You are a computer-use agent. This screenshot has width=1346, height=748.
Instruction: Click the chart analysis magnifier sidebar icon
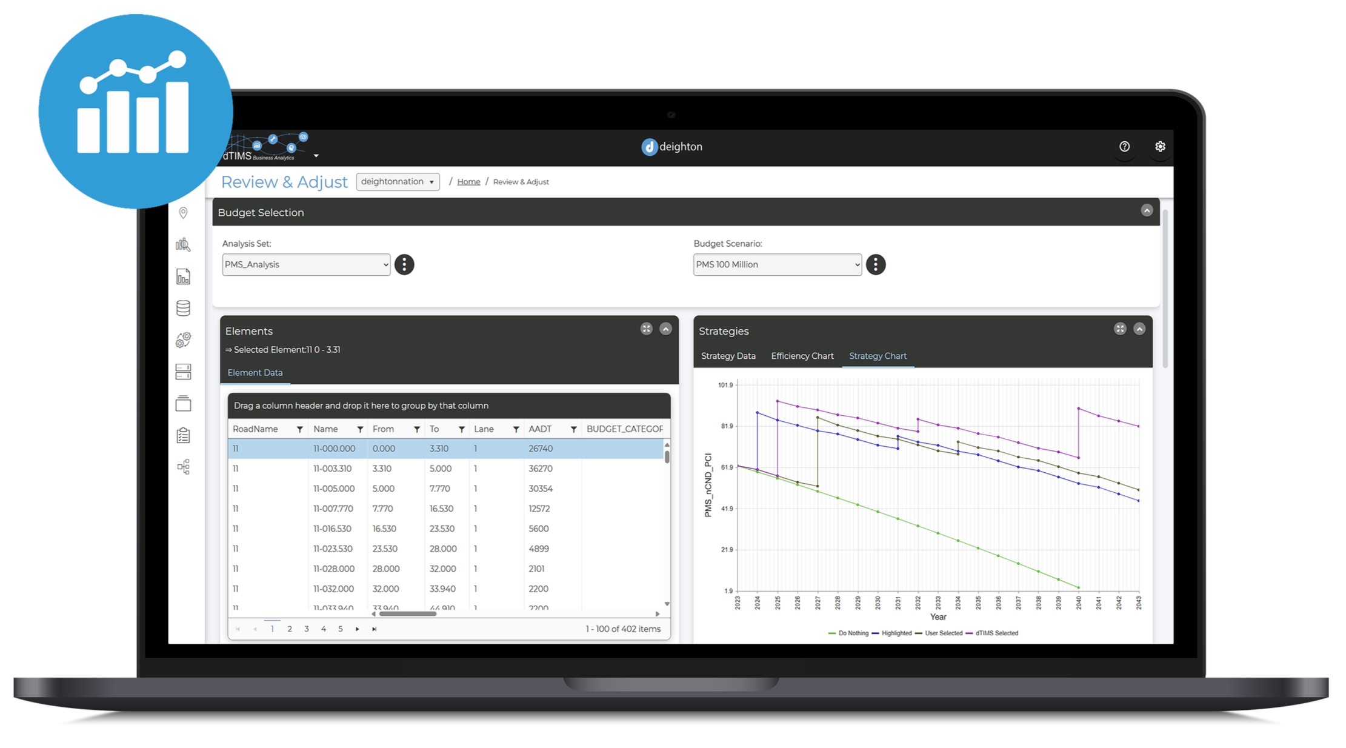click(183, 245)
